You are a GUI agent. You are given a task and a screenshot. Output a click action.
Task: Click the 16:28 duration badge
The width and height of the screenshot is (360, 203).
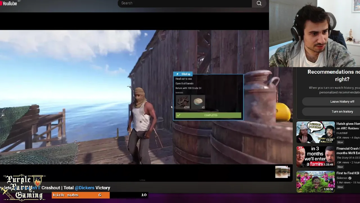tap(329, 140)
